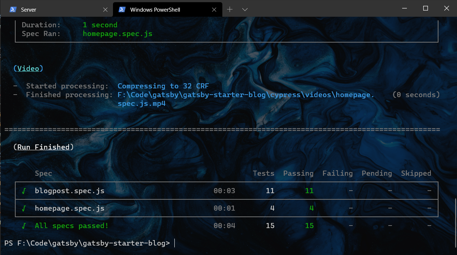
Task: Maximize the terminal window
Action: pos(425,8)
